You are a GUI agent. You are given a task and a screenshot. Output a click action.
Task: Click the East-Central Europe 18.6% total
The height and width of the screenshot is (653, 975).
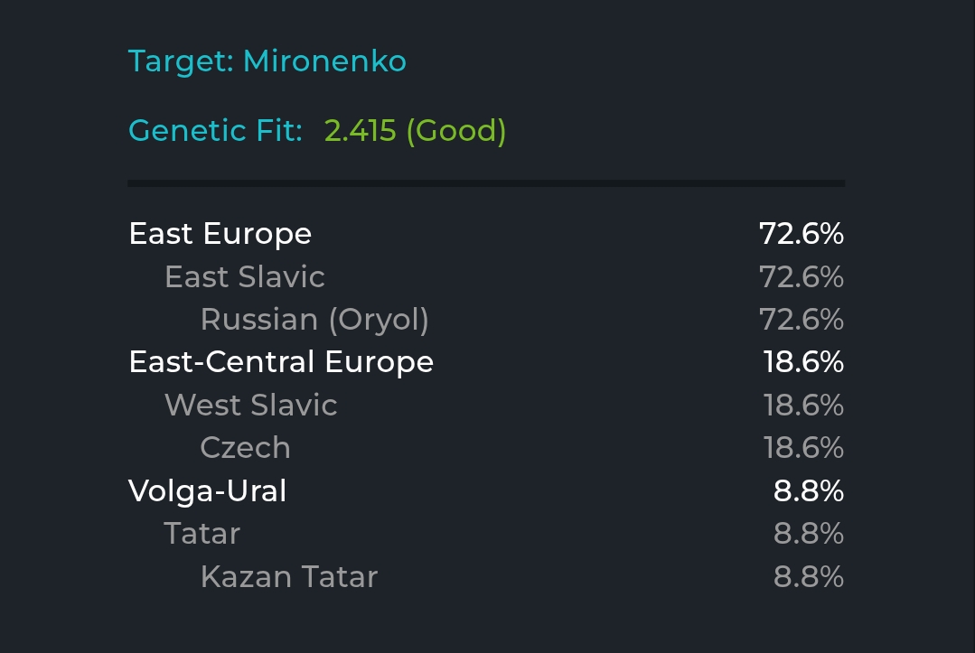pos(803,362)
